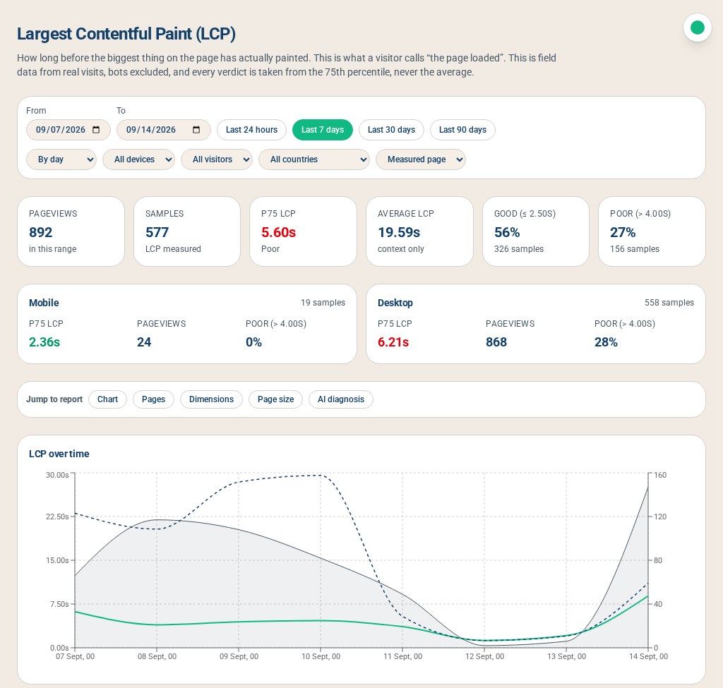
Task: Jump to the Pages report
Action: click(153, 399)
